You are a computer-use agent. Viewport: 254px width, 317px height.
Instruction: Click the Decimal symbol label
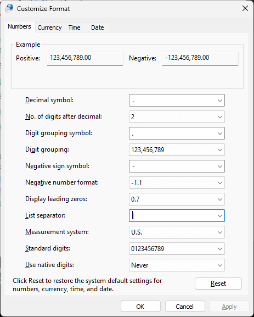point(49,100)
